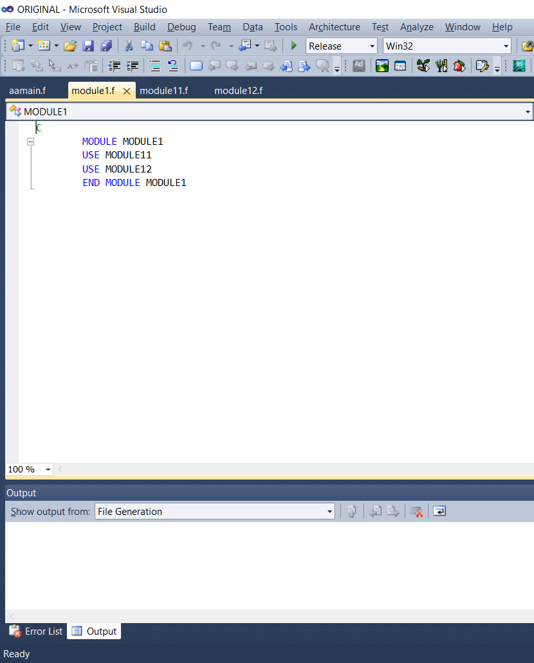This screenshot has height=663, width=534.
Task: Toggle Word Wrap in the Output window
Action: coord(439,510)
